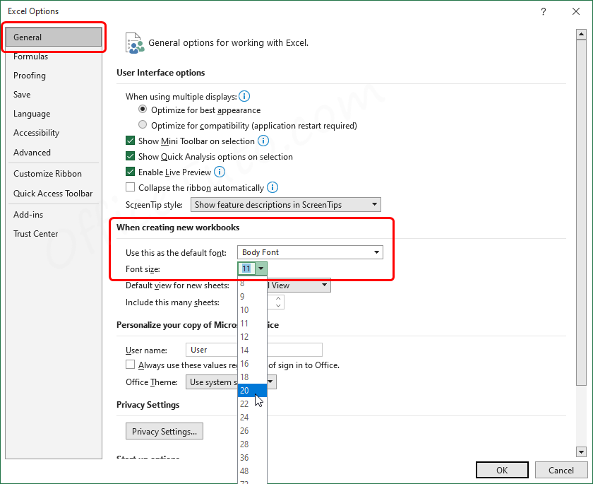Image resolution: width=593 pixels, height=484 pixels.
Task: Open the default font dropdown
Action: tap(375, 252)
